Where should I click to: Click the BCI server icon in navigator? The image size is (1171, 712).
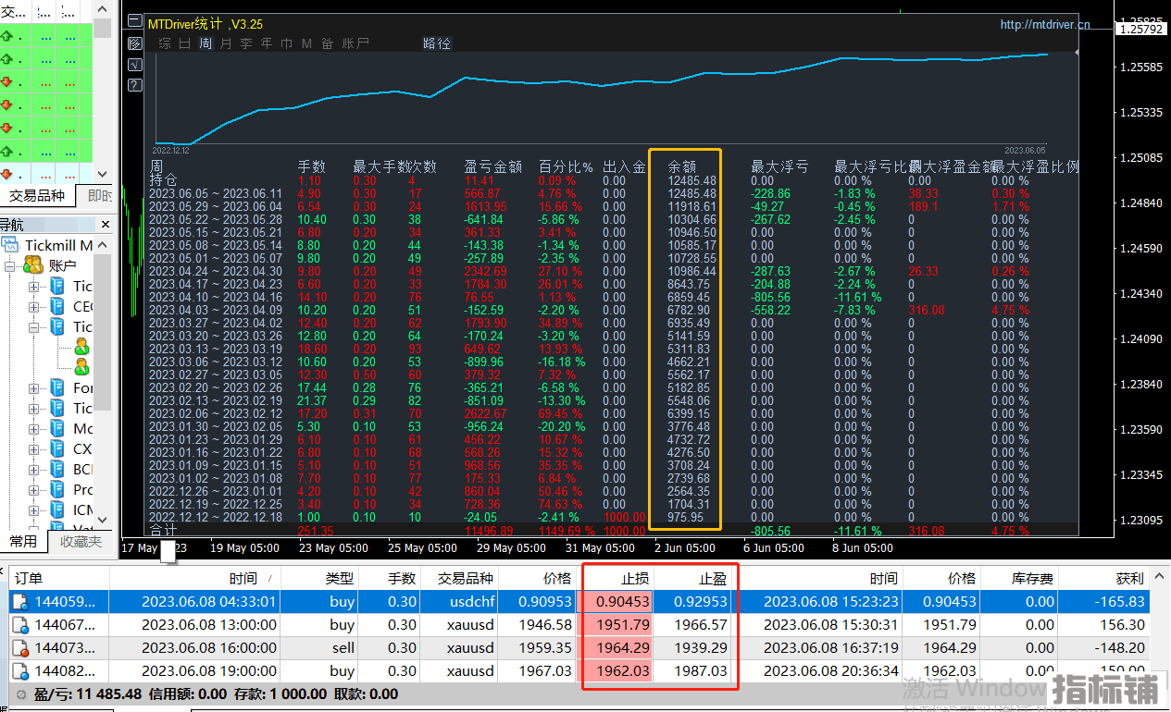(58, 469)
